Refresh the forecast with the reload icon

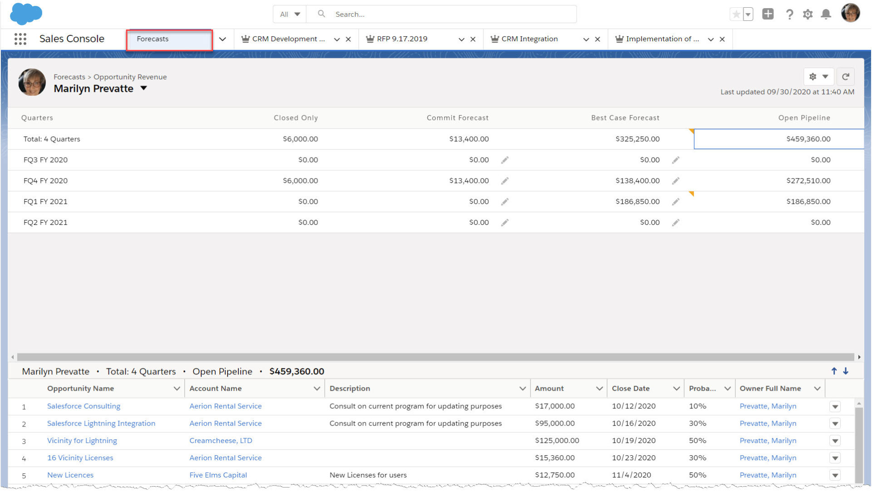click(x=845, y=77)
